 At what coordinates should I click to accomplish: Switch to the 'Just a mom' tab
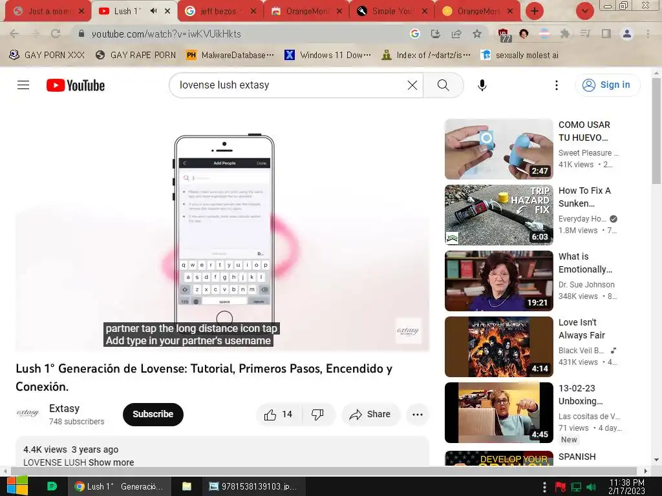point(48,11)
